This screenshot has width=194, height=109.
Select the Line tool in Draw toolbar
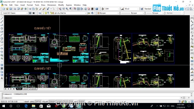[x=2, y=18]
